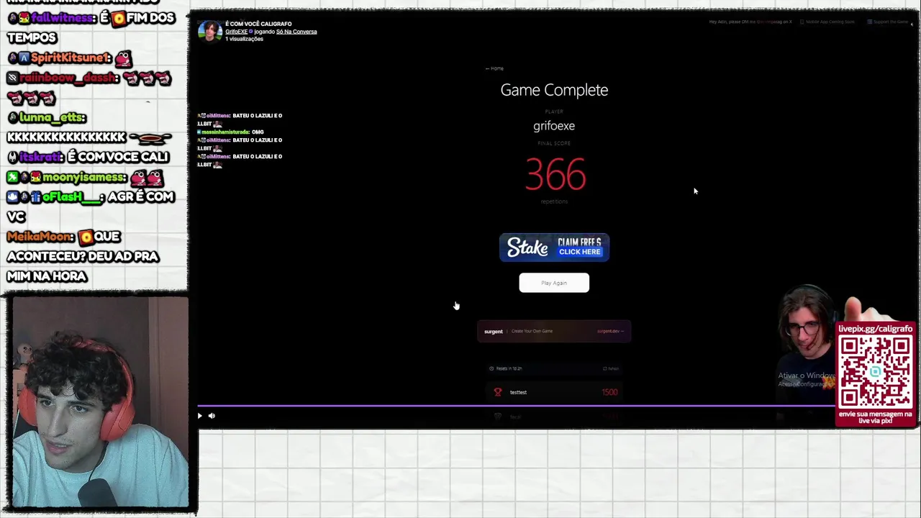Viewport: 921px width, 518px height.
Task: Click the Game Complete heading
Action: click(x=554, y=90)
